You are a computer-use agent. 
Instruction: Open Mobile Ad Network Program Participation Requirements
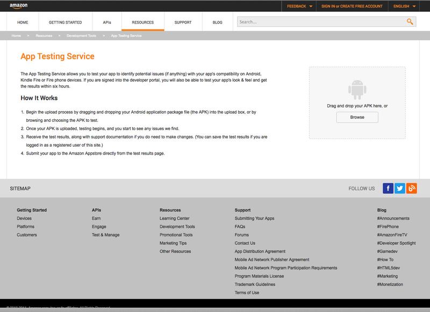coord(286,267)
